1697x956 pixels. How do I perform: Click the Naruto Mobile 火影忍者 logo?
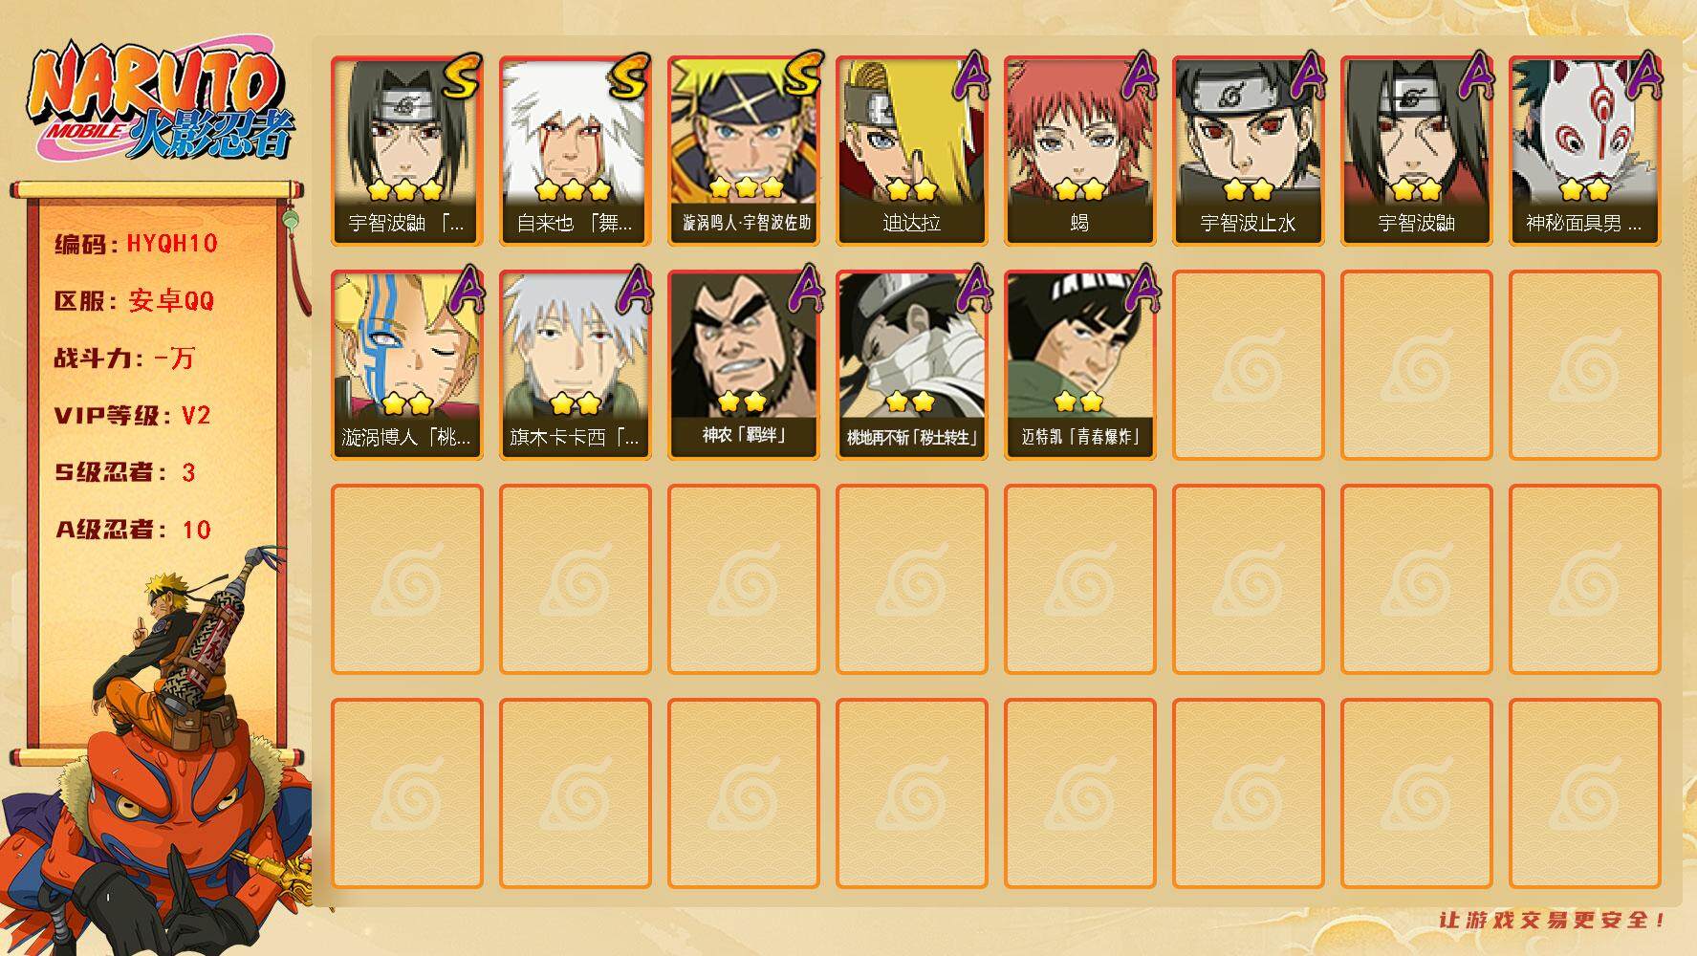(x=161, y=103)
